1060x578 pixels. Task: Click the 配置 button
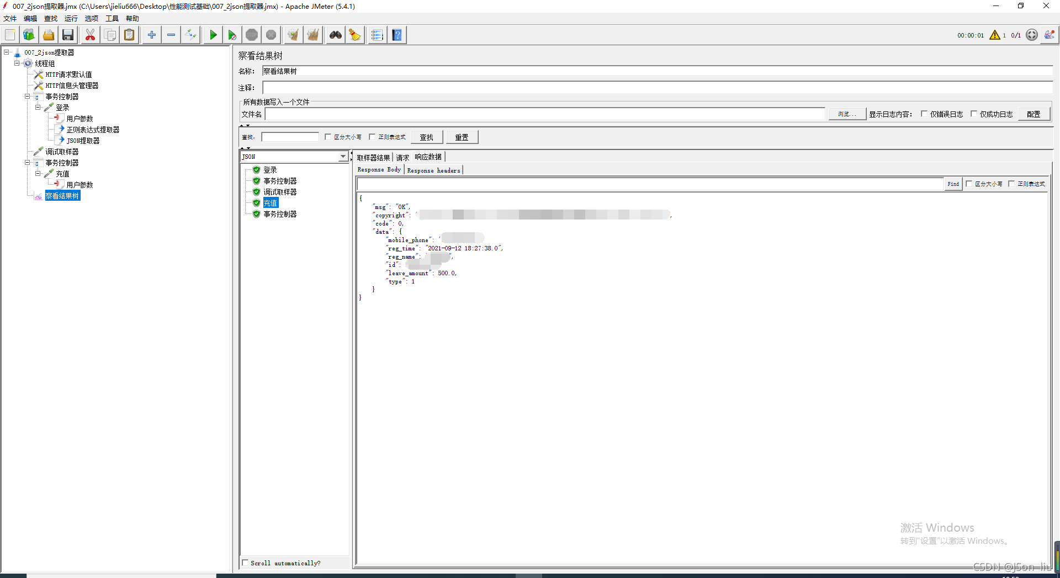click(1034, 114)
